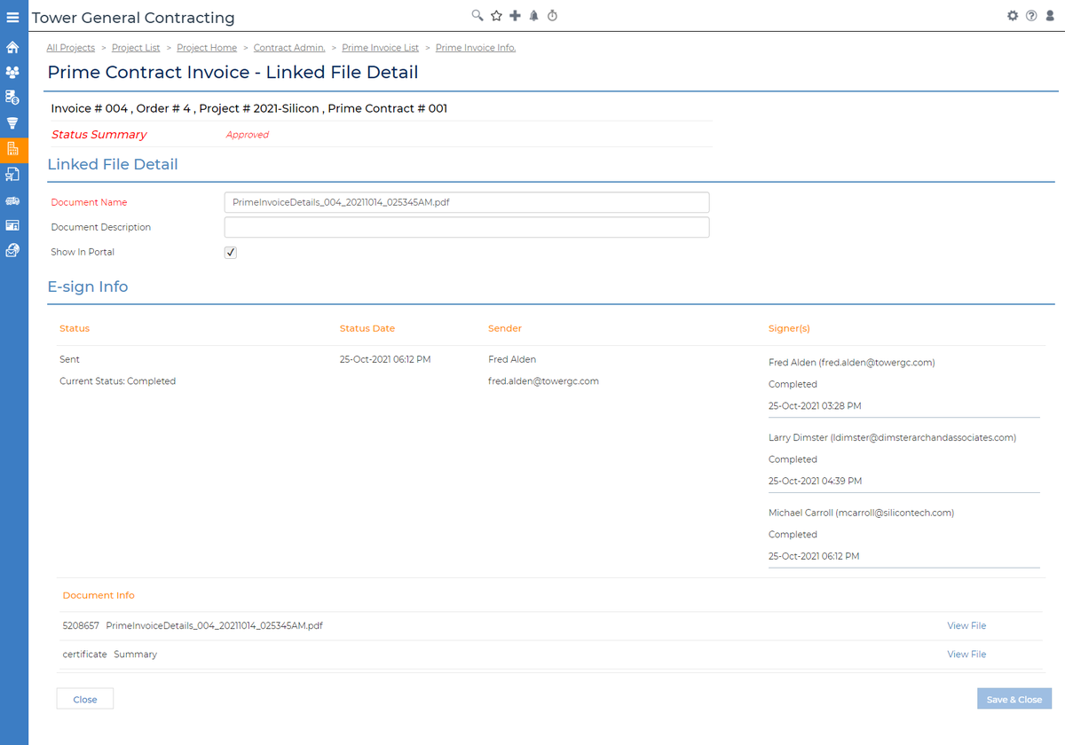Click the 25-Oct-2021 03:28 PM timestamp
Viewport: 1065px width, 745px height.
point(815,406)
